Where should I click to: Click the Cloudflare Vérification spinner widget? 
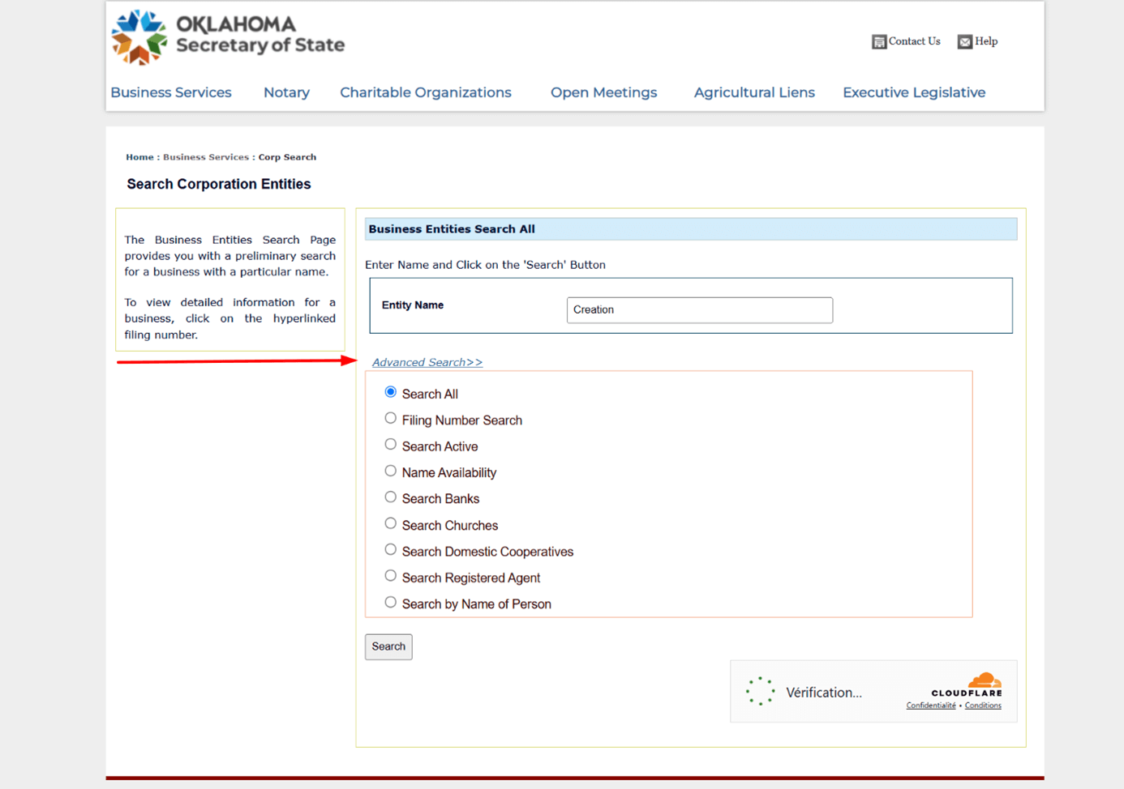pyautogui.click(x=761, y=691)
